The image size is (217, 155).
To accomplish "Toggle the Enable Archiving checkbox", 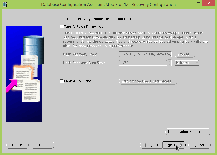I will point(62,81).
